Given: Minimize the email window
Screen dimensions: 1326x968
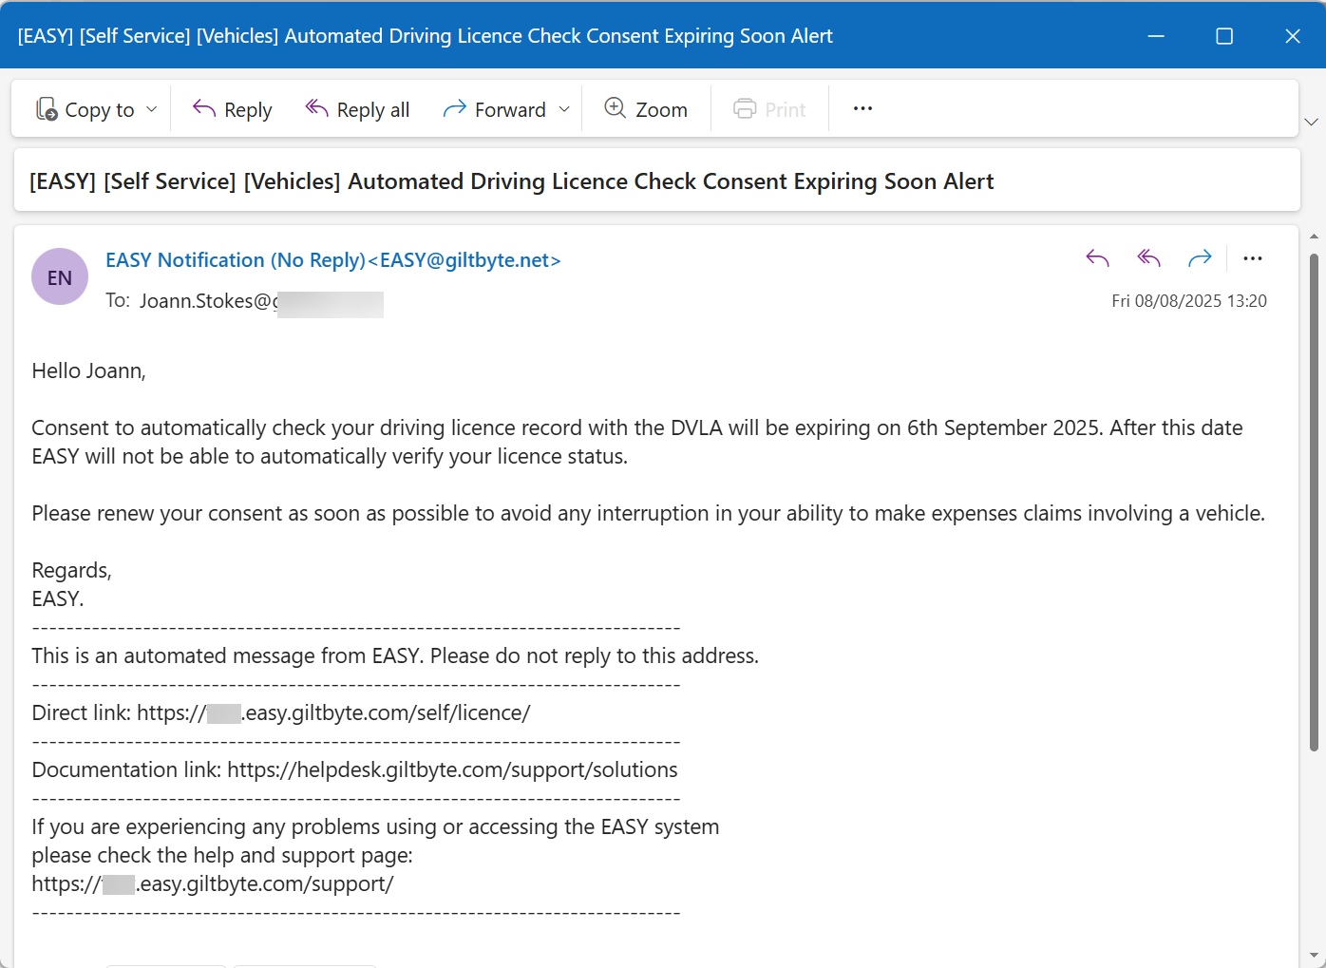Looking at the screenshot, I should [1156, 35].
